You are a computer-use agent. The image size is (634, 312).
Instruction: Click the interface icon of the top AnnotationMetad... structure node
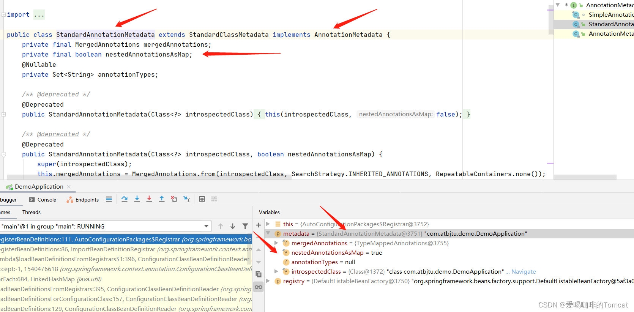[574, 5]
